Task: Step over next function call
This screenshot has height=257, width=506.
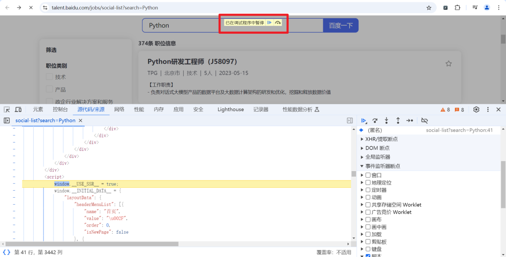Action: click(x=375, y=121)
